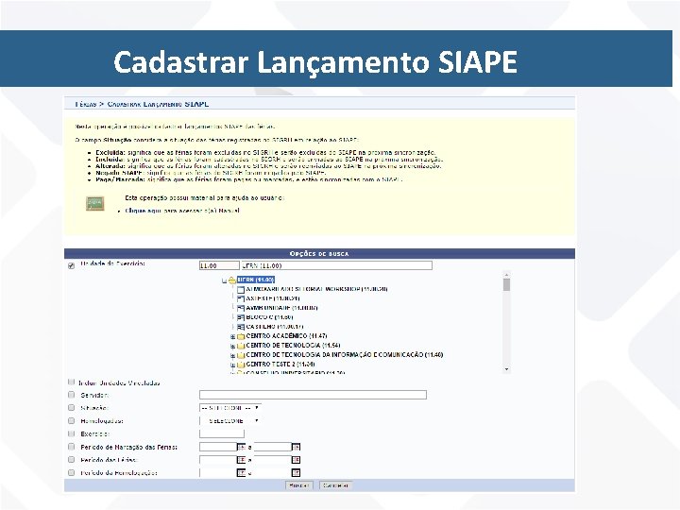
Task: Click Período de Marcação das Férias start date field
Action: 218,447
